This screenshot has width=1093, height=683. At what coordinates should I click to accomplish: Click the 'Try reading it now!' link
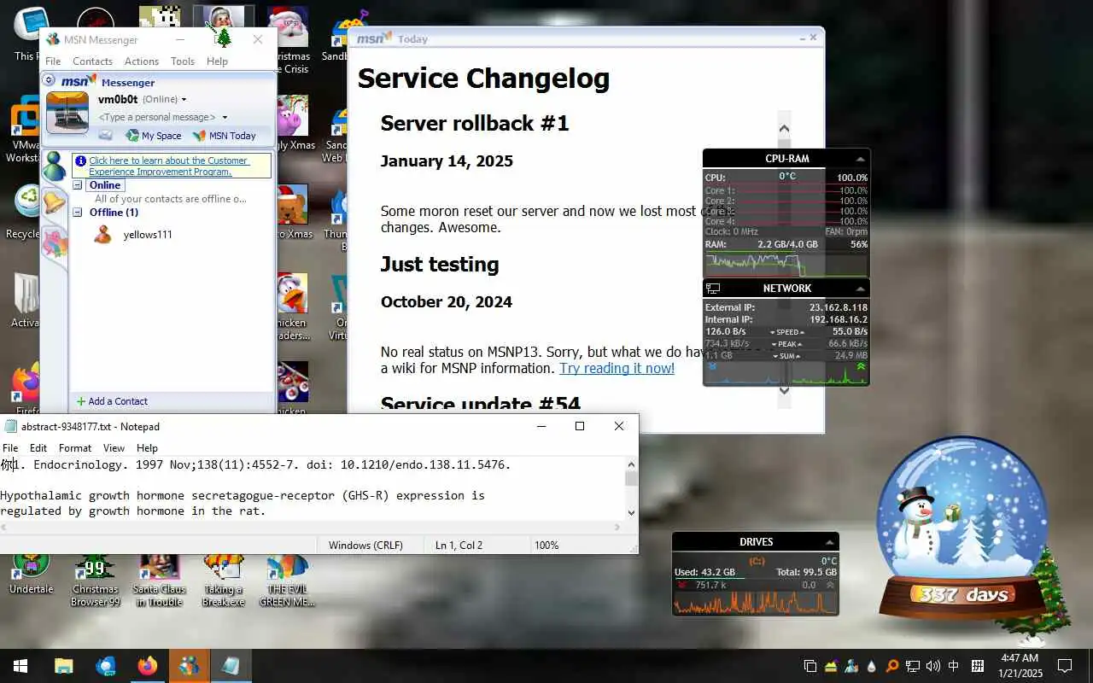(617, 368)
